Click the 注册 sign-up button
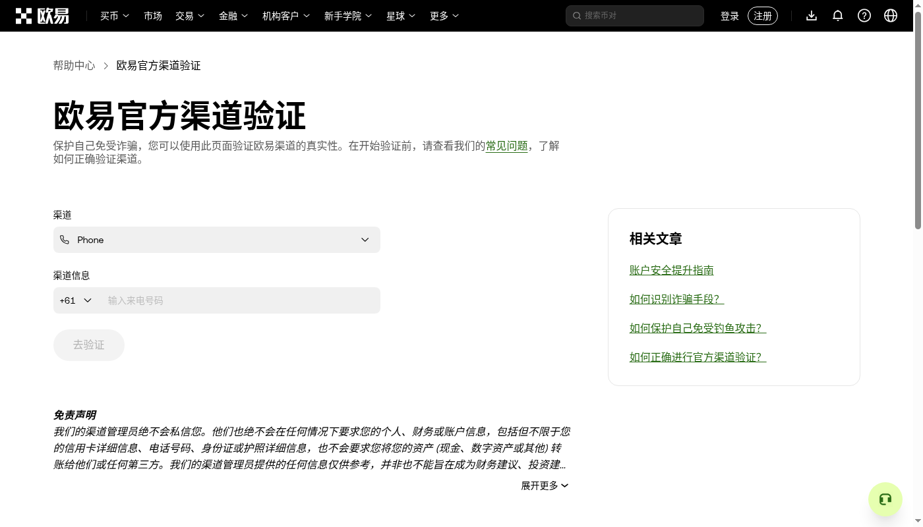Viewport: 923px width, 527px height. tap(763, 16)
